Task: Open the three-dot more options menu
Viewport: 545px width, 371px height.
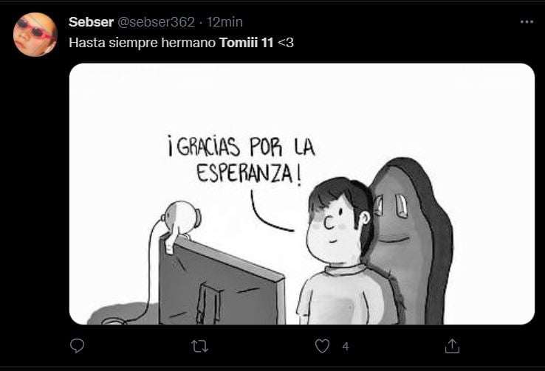Action: pyautogui.click(x=527, y=22)
